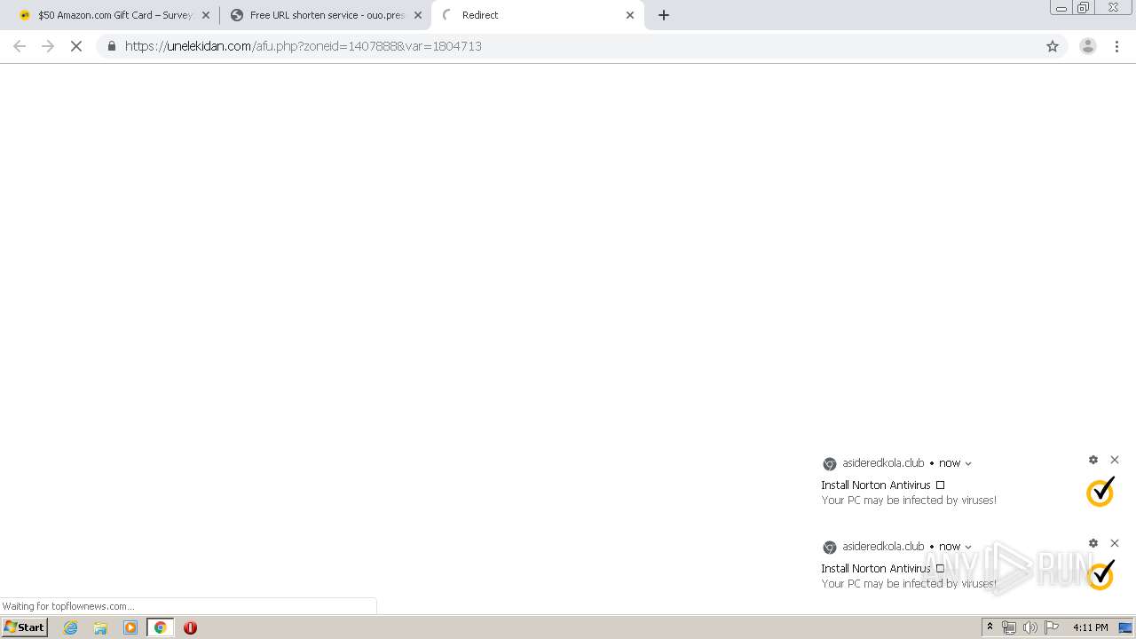Click Show desktop monitor icon in tray
1136x639 pixels.
coord(1125,627)
